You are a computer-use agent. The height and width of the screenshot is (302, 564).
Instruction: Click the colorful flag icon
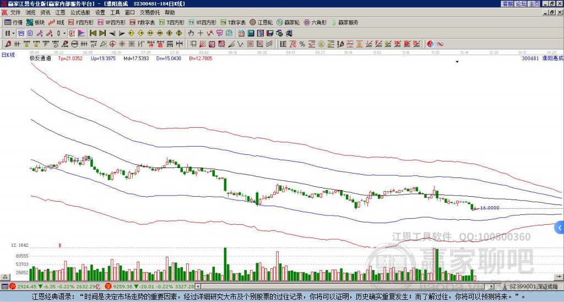tap(82, 34)
